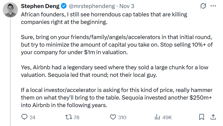Open the three-dot More options menu
Screen dimensions: 223x126
pyautogui.click(x=213, y=6)
